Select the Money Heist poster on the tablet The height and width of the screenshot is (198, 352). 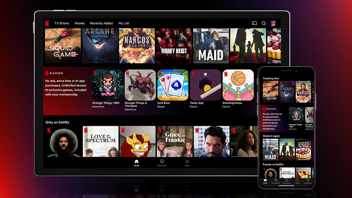[x=174, y=46]
